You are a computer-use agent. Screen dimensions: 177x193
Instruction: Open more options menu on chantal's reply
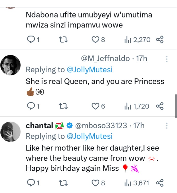click(x=167, y=125)
